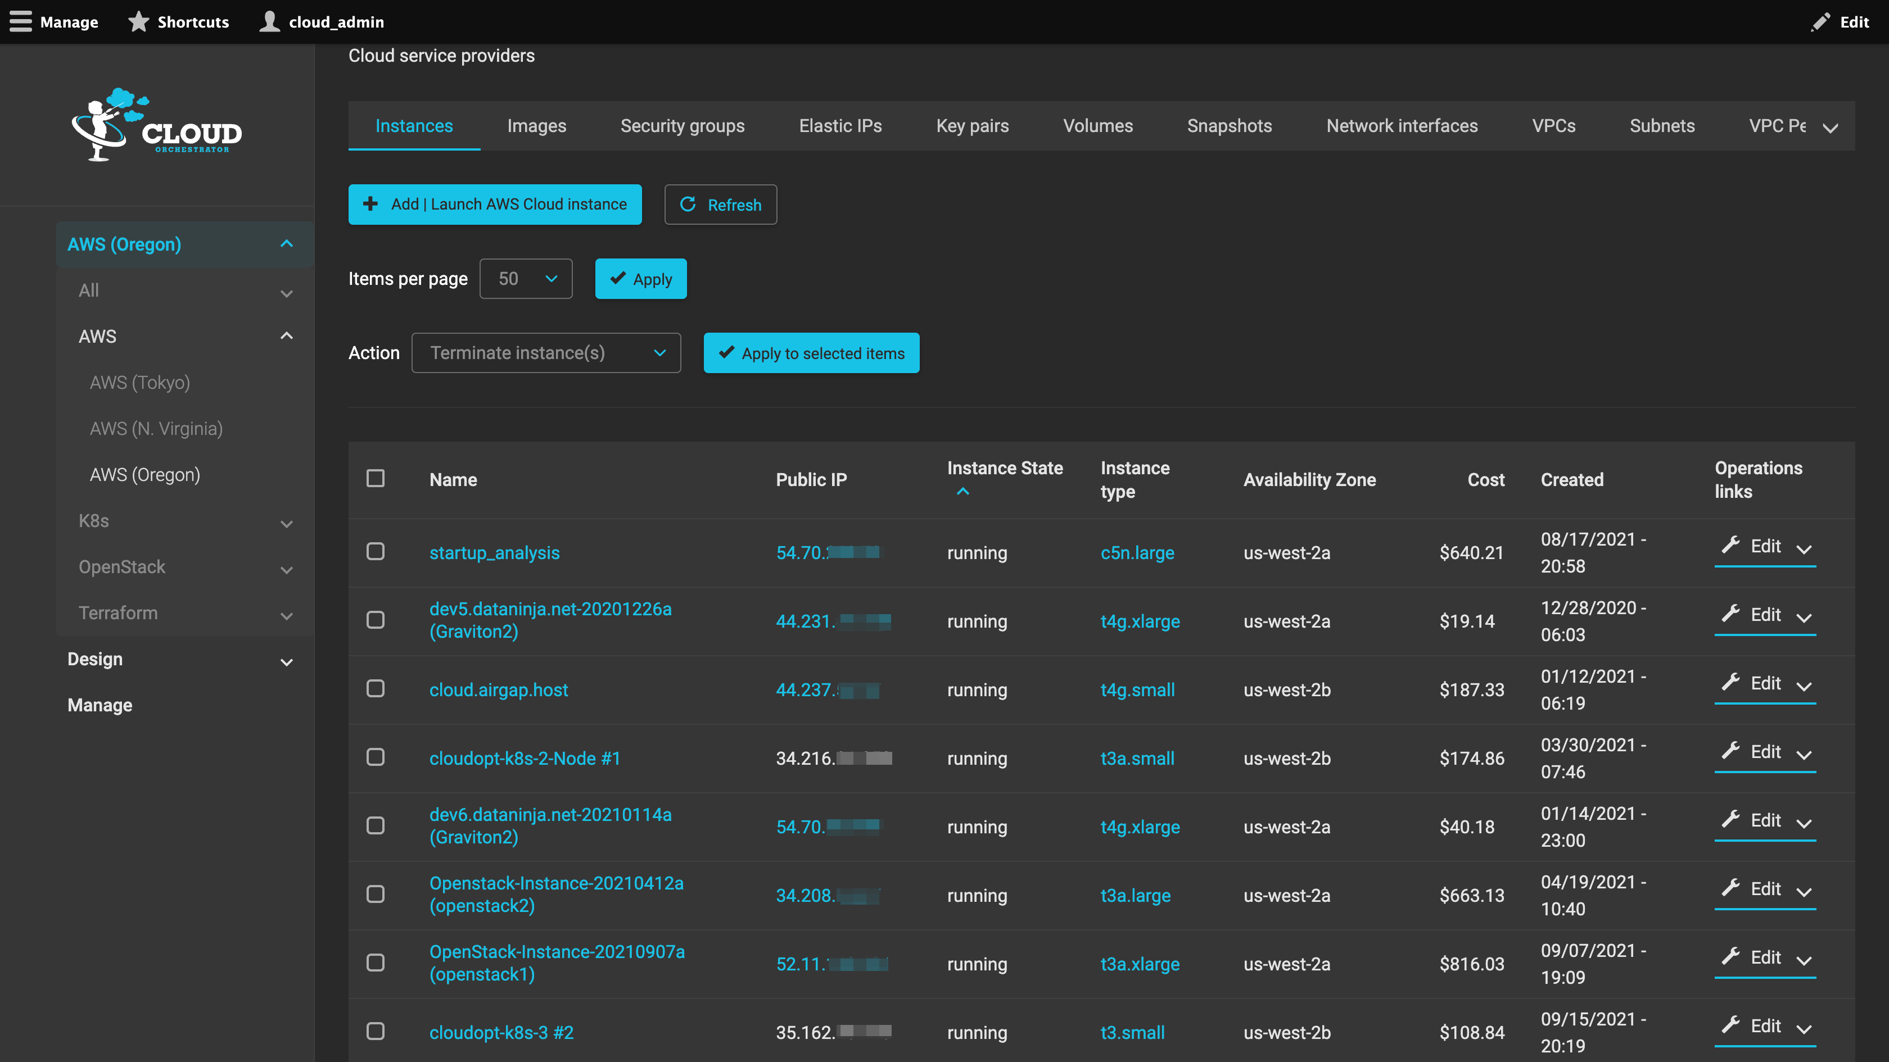
Task: Click the hamburger Manage menu icon
Action: (21, 21)
